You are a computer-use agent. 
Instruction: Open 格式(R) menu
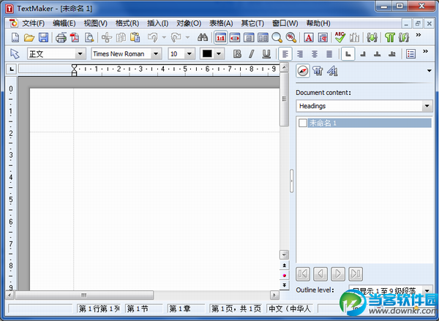tap(127, 23)
